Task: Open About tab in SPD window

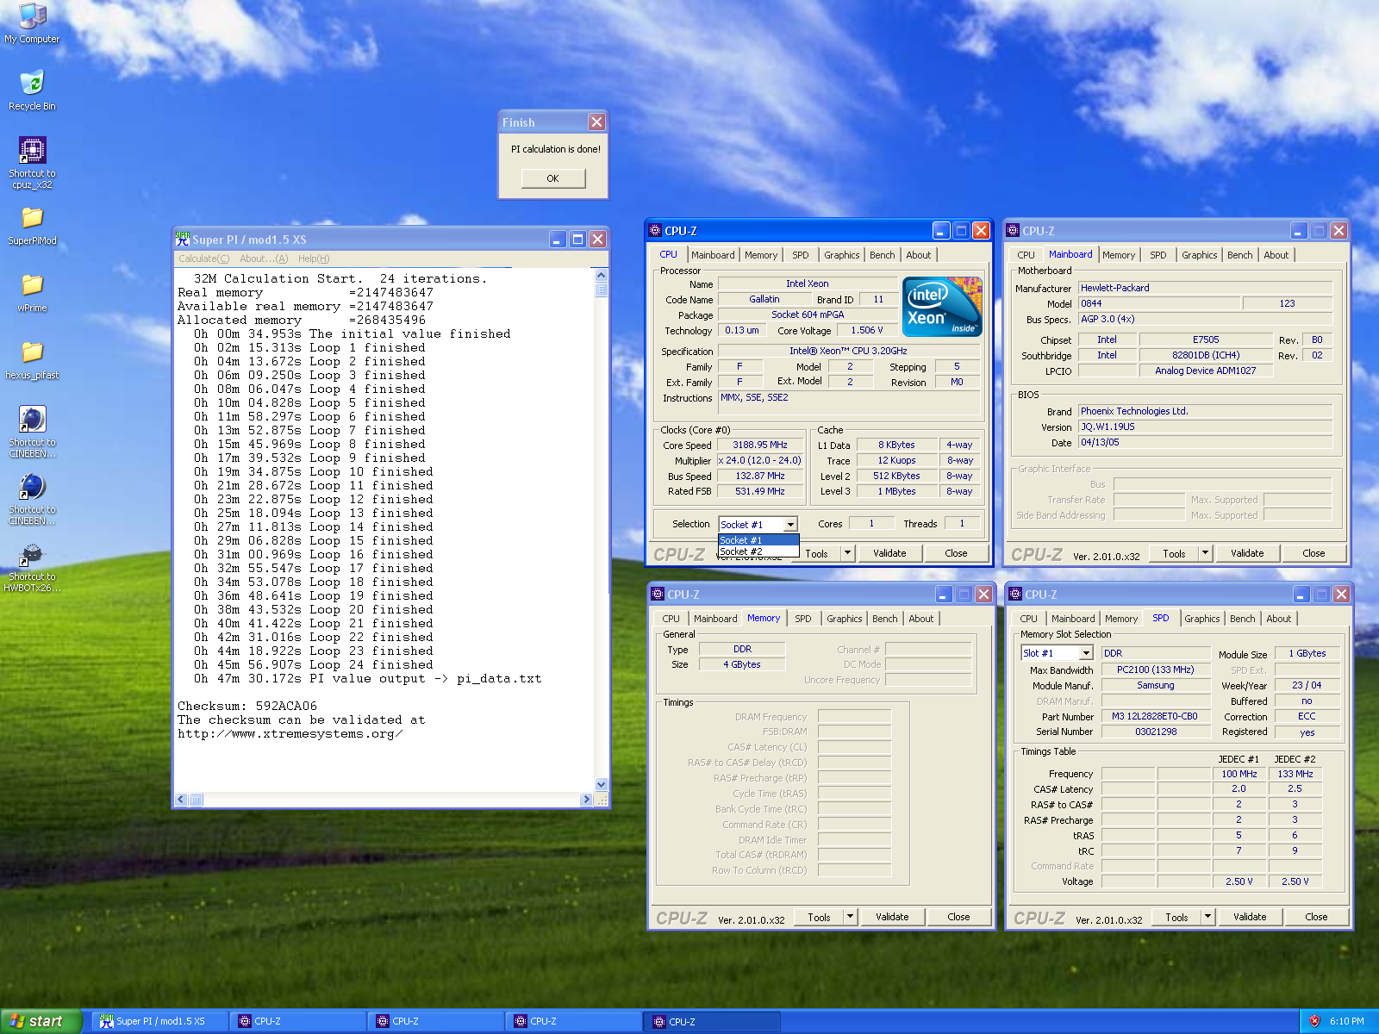Action: pos(1278,619)
